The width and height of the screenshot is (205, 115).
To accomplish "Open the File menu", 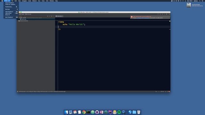I will (x=12, y=1).
